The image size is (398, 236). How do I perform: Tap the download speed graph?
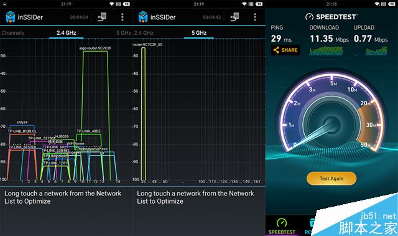click(x=326, y=50)
